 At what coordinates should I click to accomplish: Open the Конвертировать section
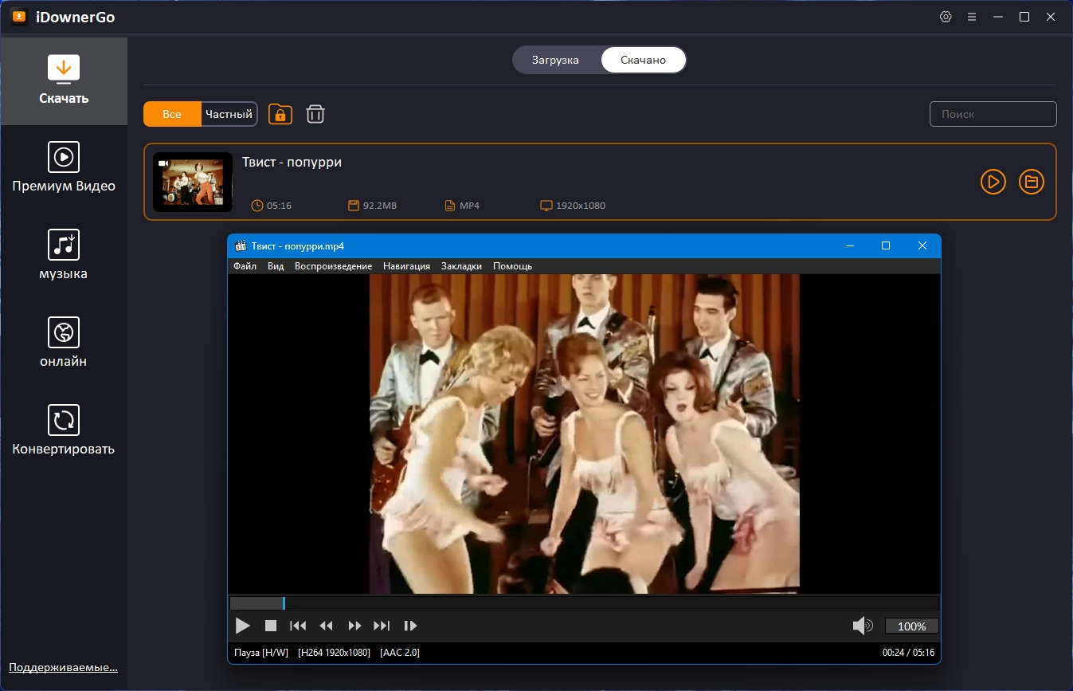click(x=64, y=430)
